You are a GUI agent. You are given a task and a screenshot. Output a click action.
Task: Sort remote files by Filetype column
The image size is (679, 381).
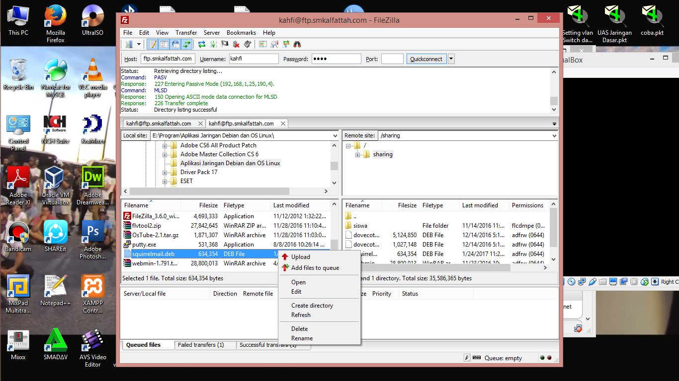click(x=439, y=205)
